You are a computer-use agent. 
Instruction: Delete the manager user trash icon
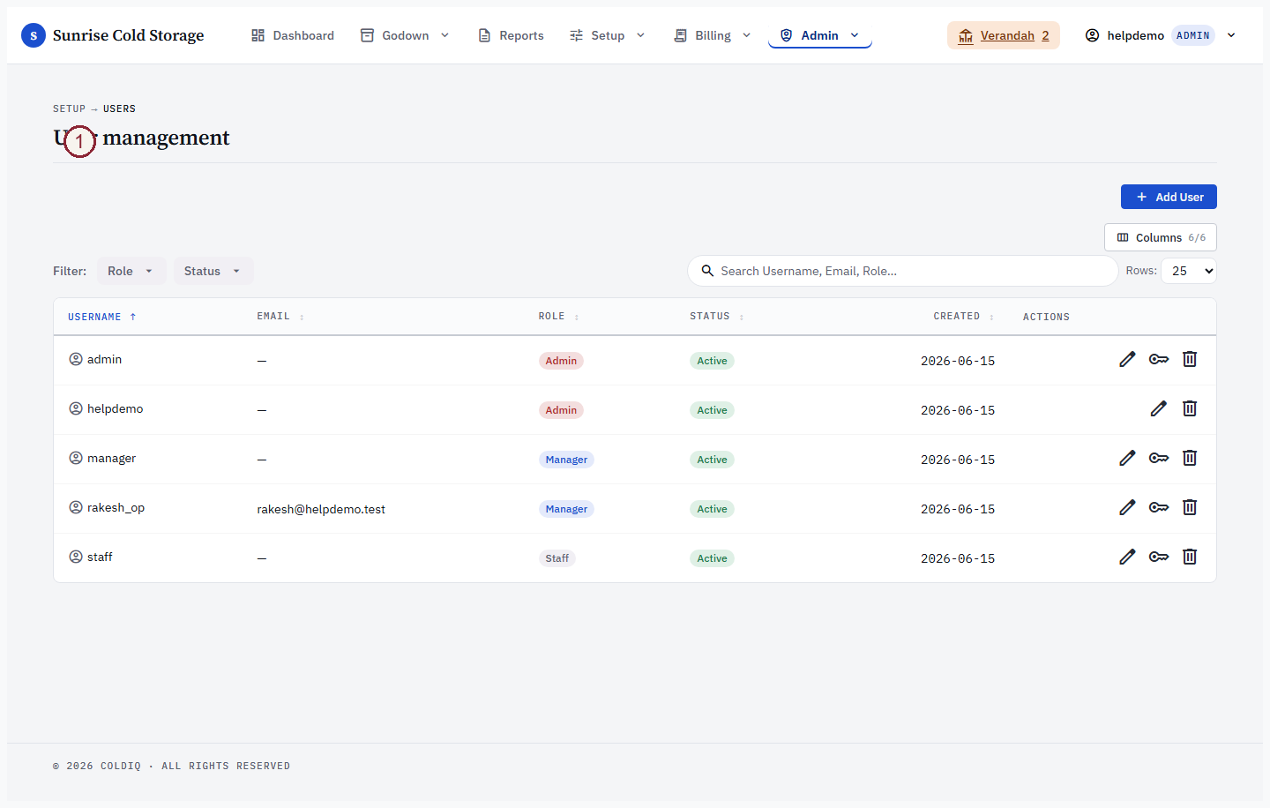1190,458
